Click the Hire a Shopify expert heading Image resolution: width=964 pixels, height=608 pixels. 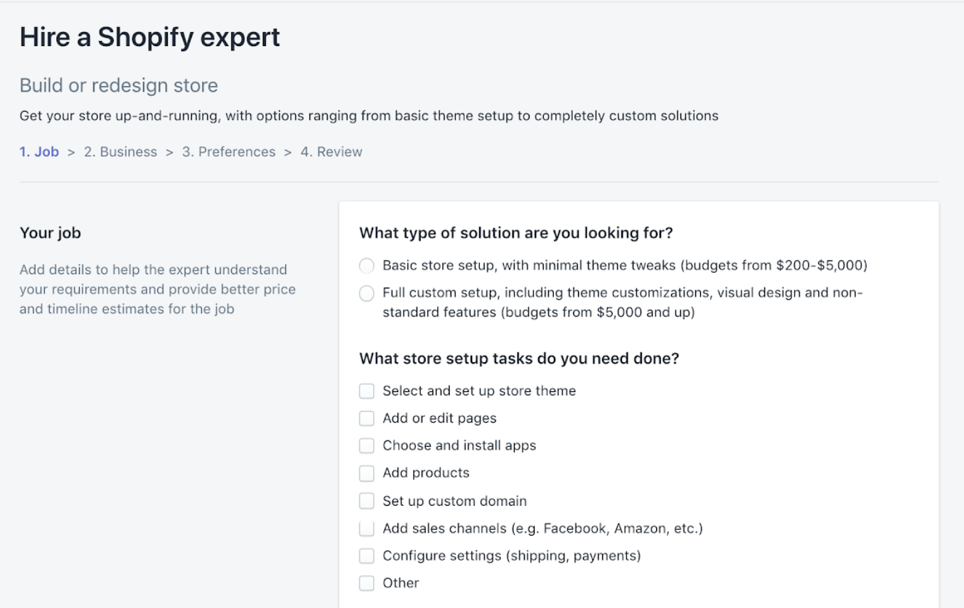[150, 37]
